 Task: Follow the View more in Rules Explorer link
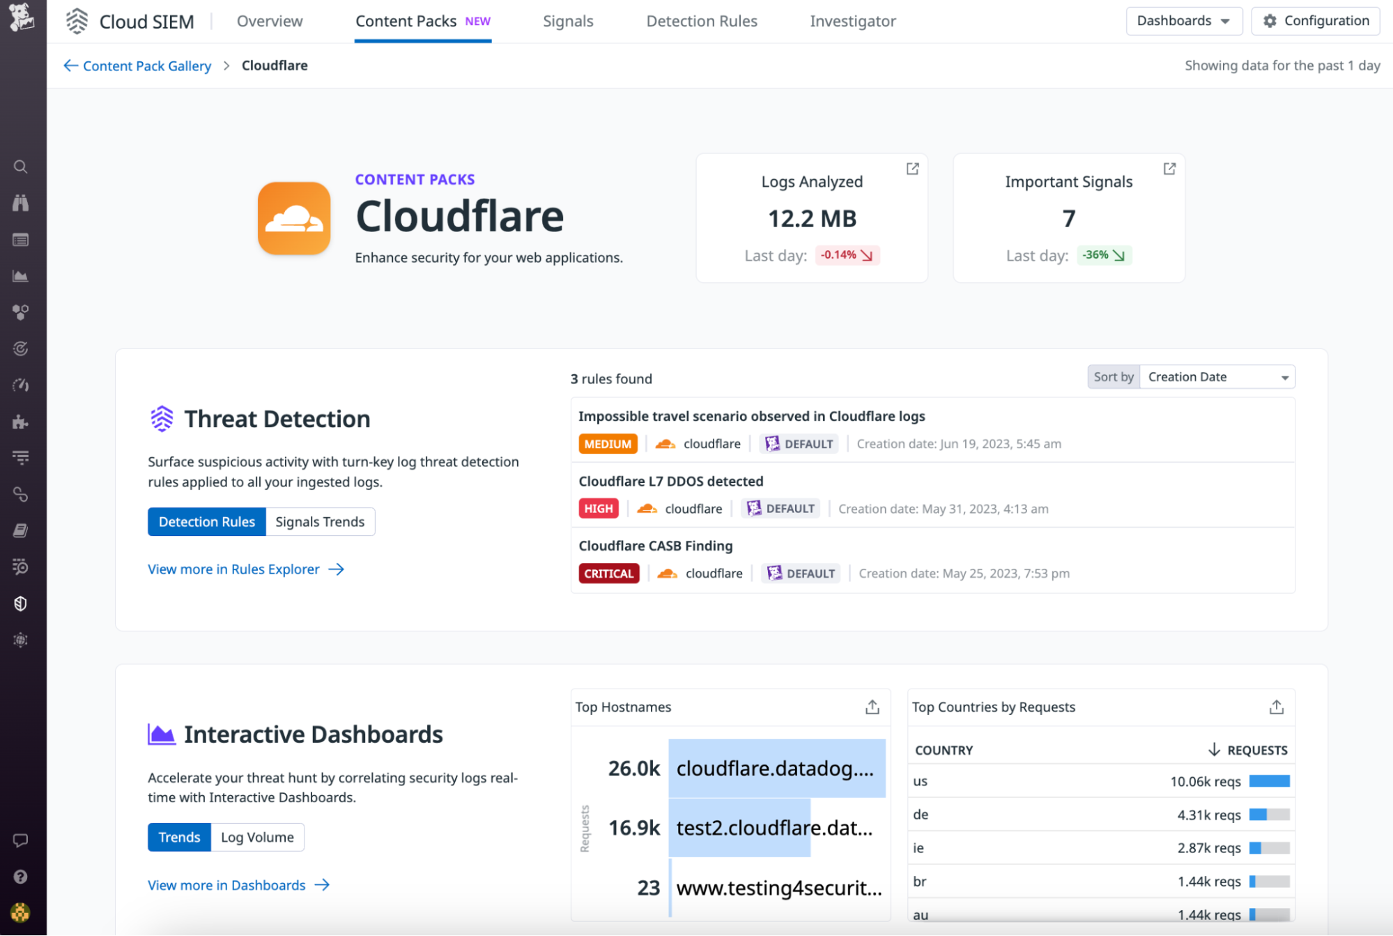(234, 569)
